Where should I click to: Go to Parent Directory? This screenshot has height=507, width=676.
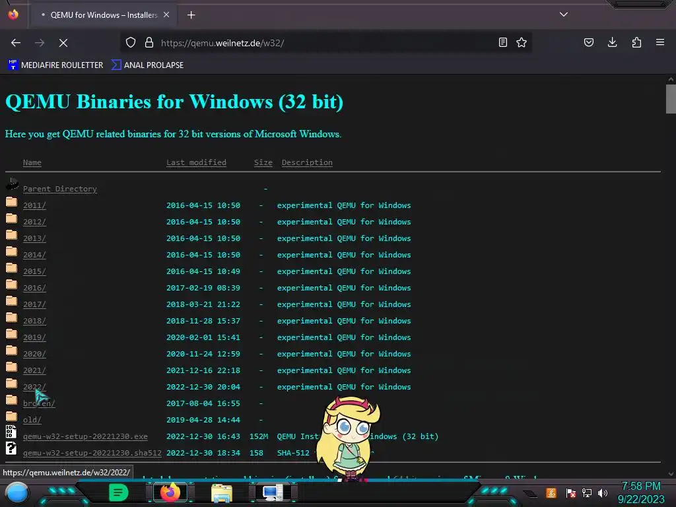(x=60, y=189)
